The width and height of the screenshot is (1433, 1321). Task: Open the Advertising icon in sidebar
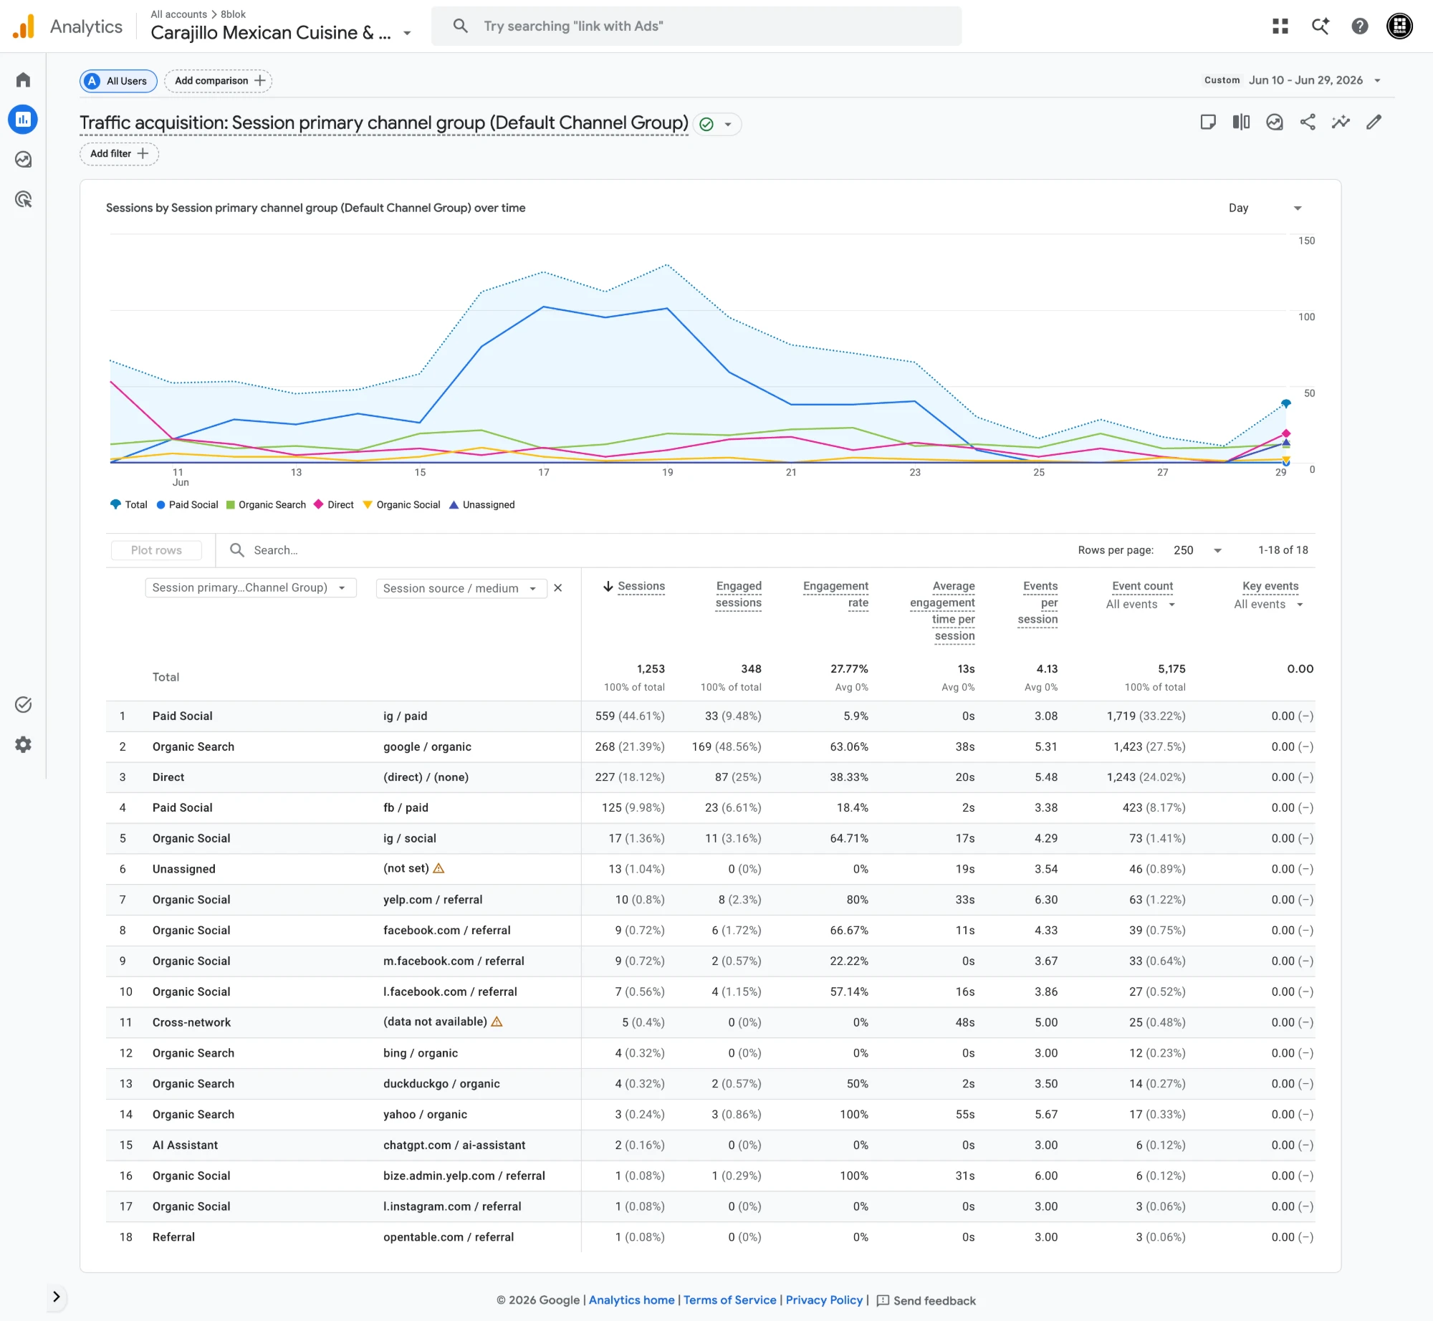coord(23,200)
